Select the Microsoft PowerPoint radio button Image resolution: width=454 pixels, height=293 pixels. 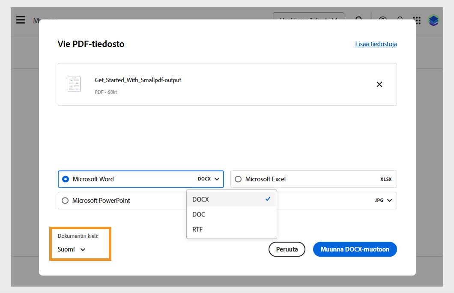pos(66,200)
